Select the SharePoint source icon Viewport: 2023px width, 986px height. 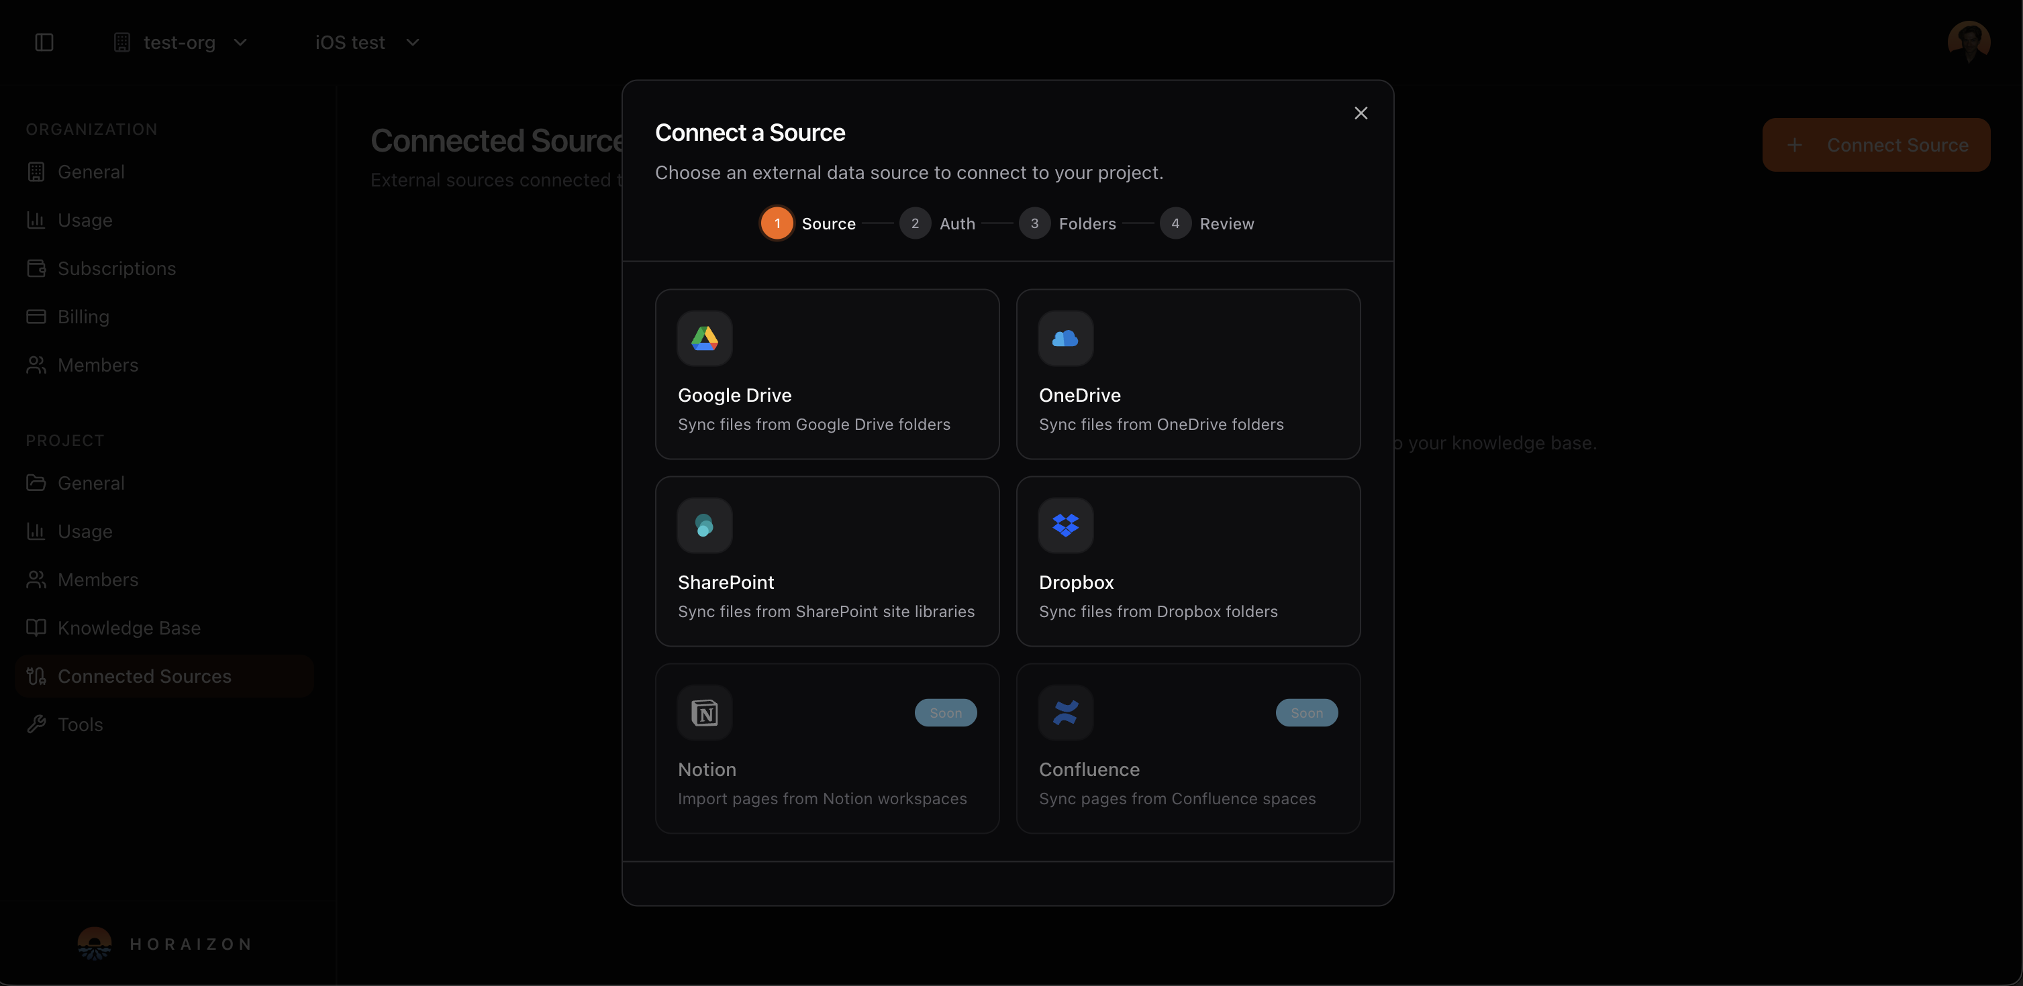point(703,525)
